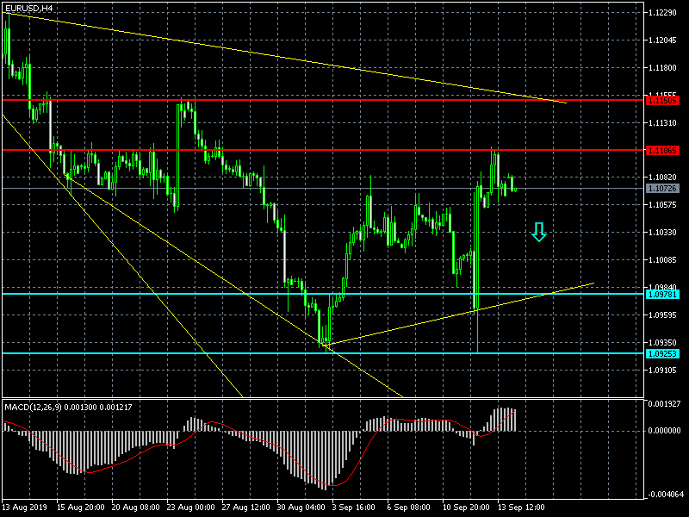
Task: Select the cyan 1.09781 price level label
Action: pyautogui.click(x=662, y=294)
